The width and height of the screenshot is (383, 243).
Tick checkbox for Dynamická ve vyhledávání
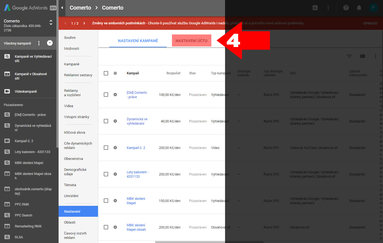[x=106, y=121]
